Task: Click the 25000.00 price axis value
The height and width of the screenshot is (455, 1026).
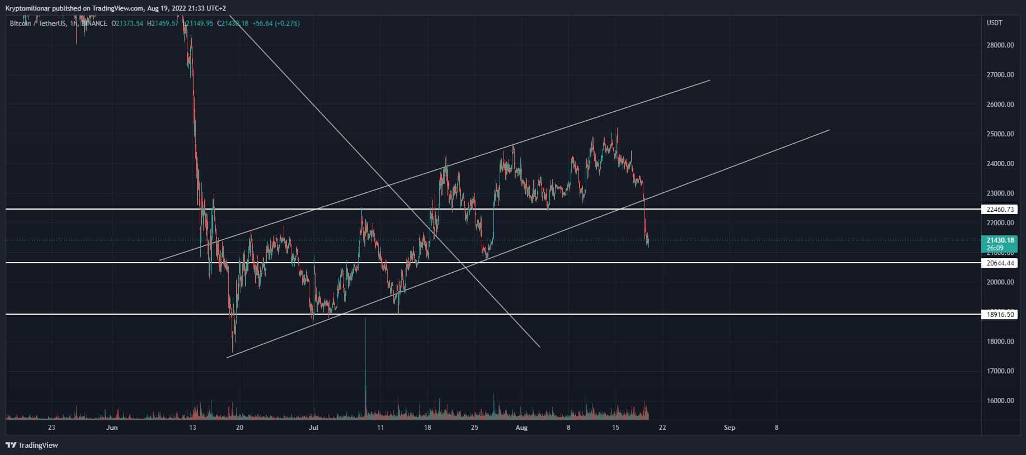Action: [1000, 134]
